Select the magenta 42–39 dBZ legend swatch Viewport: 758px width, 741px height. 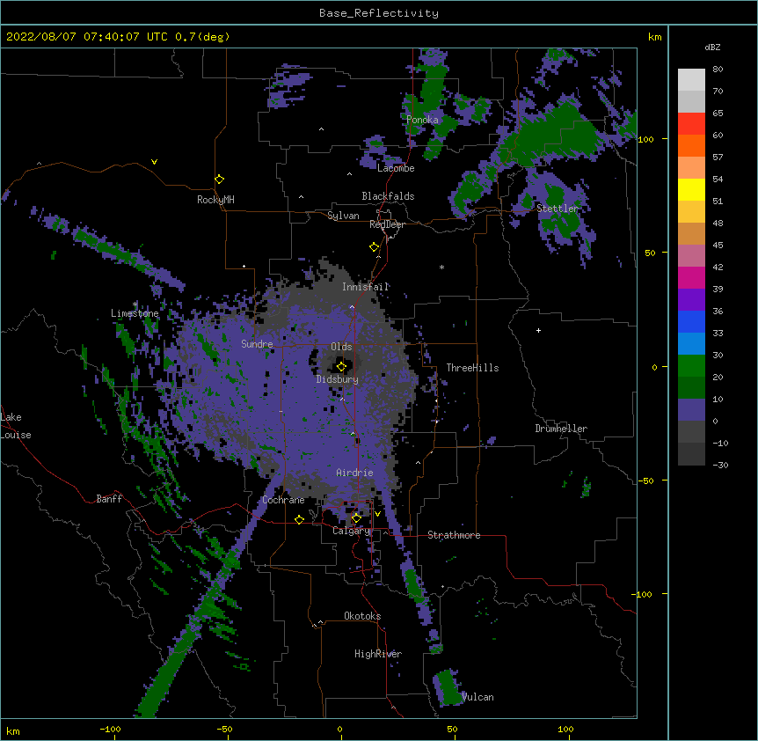click(x=691, y=278)
